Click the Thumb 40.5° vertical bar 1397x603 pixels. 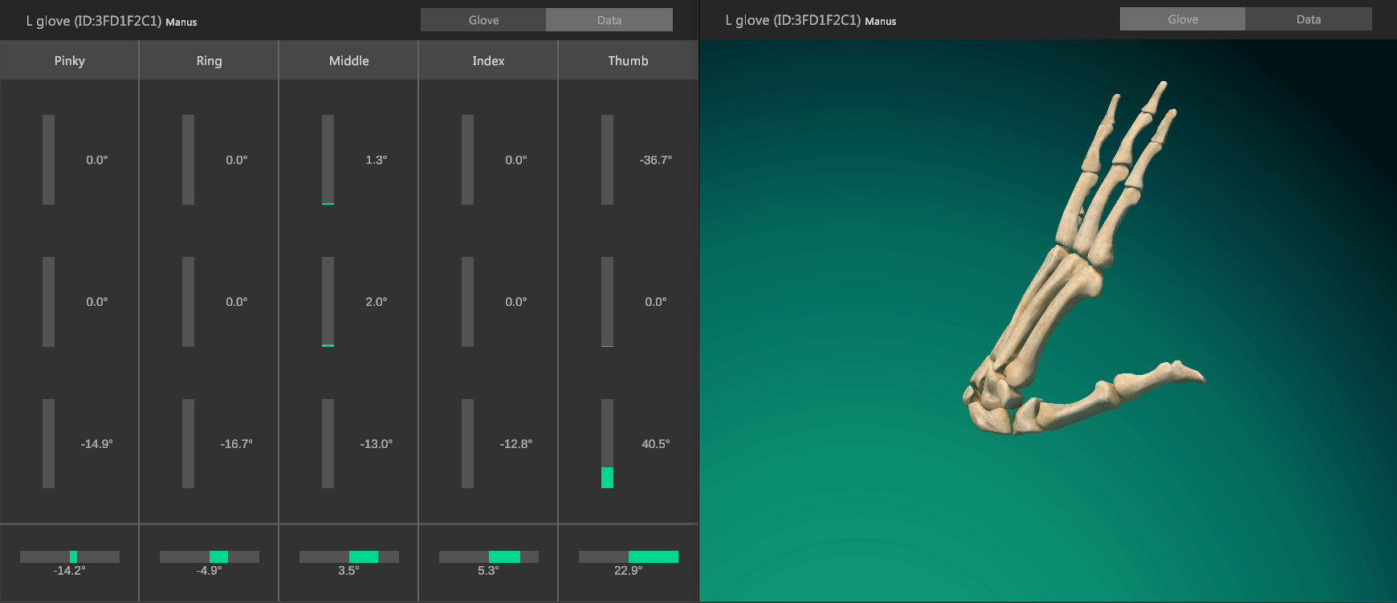point(607,443)
